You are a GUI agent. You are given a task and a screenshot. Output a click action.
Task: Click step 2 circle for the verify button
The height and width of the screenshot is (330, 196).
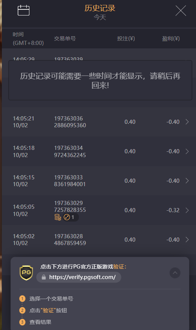[x=22, y=310]
